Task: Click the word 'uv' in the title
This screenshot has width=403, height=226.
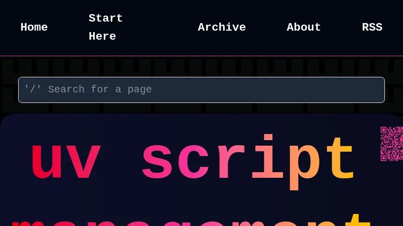Action: (65, 162)
